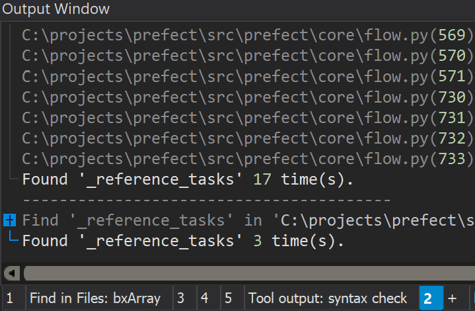Open the Tool output: syntax check tab
Image resolution: width=475 pixels, height=311 pixels.
(328, 298)
